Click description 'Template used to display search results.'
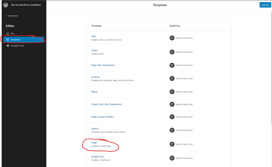Image resolution: width=272 pixels, height=167 pixels. tap(108, 132)
